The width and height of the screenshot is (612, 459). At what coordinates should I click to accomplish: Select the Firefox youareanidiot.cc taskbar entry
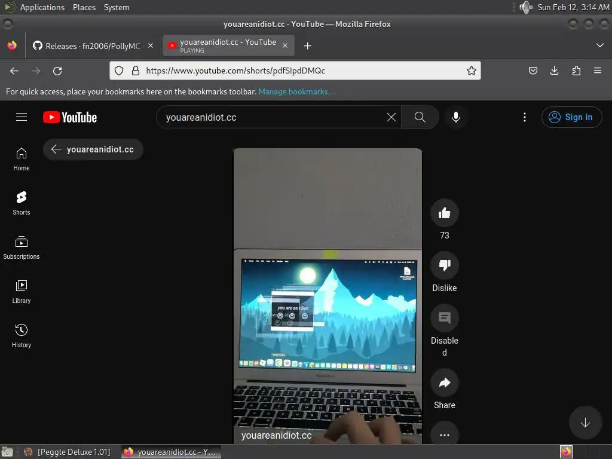coord(171,452)
